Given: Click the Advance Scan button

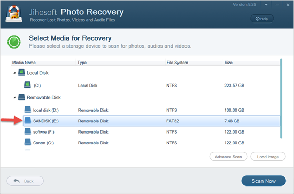Looking at the screenshot, I should [x=228, y=157].
